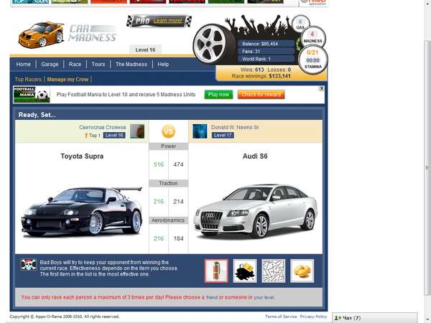The image size is (431, 323).
Task: Select the potatoes Bad Boys item
Action: [302, 271]
